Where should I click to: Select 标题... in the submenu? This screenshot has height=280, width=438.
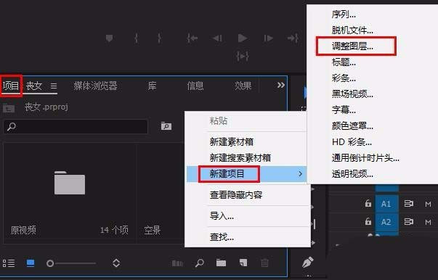[x=344, y=62]
